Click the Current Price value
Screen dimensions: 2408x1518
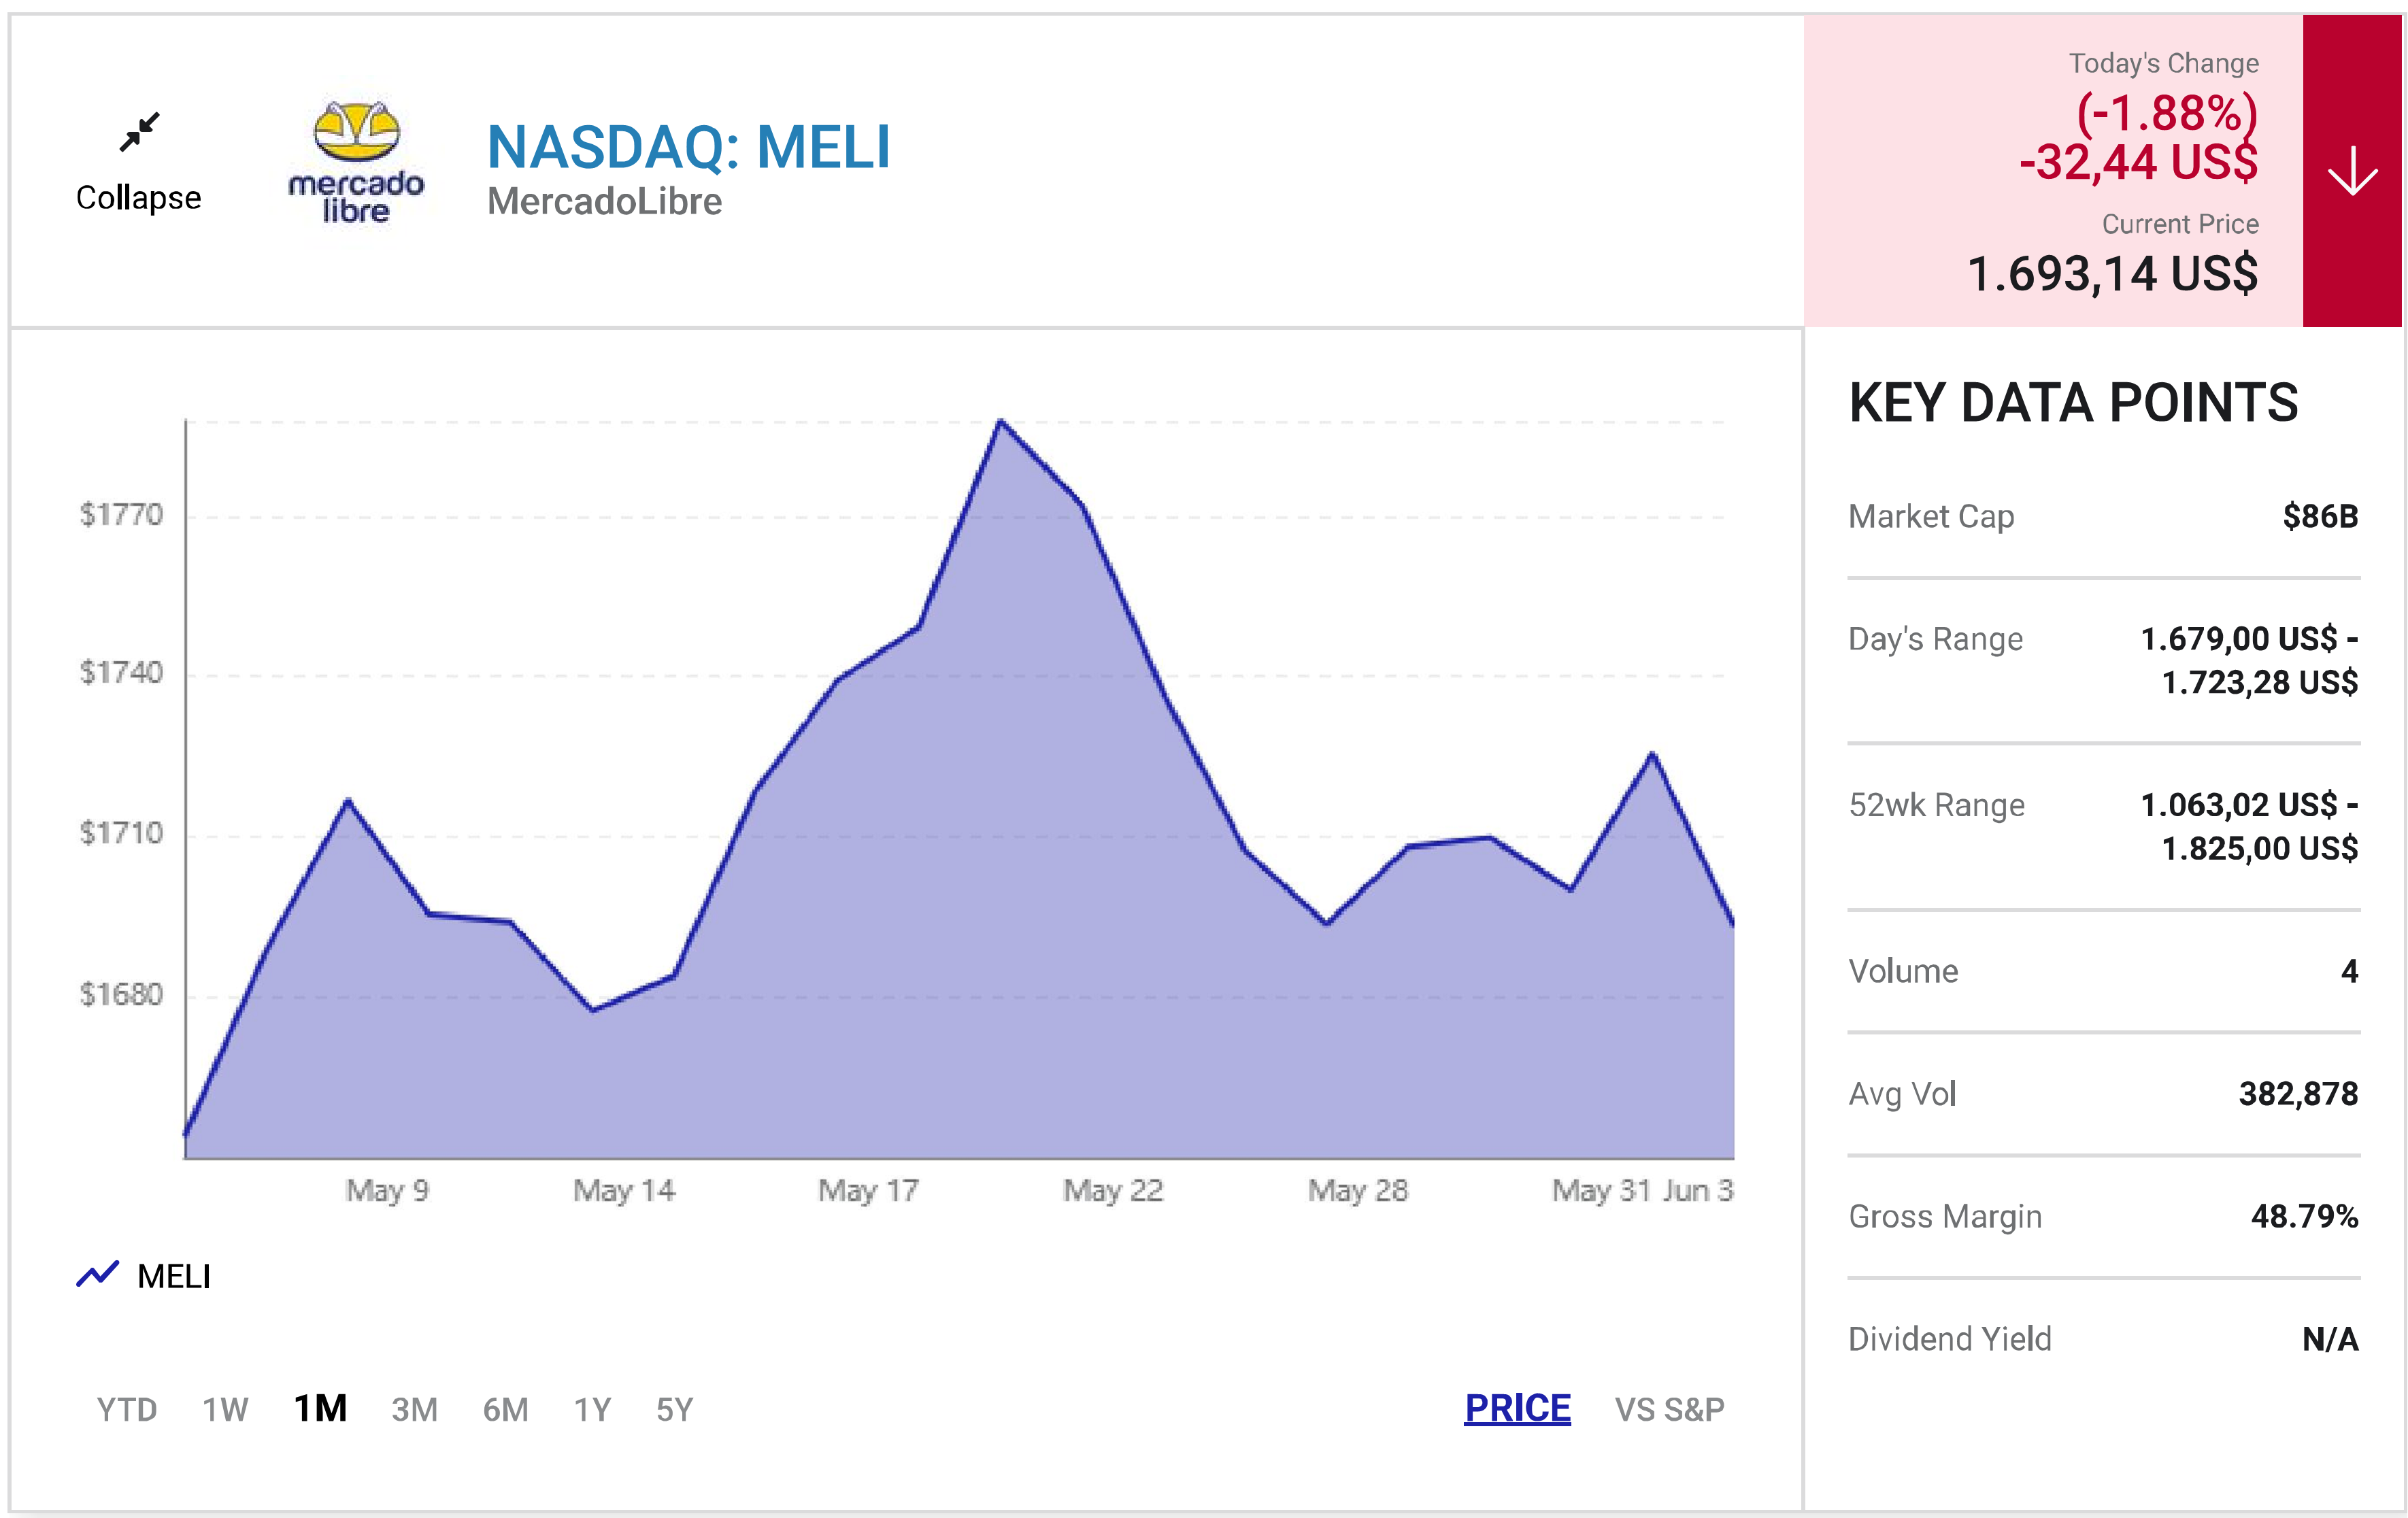tap(2112, 273)
